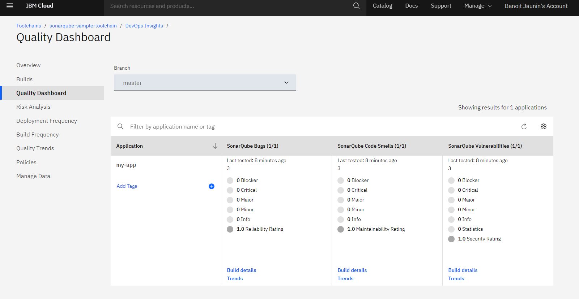Open Policies in sidebar
The width and height of the screenshot is (579, 299).
tap(26, 162)
